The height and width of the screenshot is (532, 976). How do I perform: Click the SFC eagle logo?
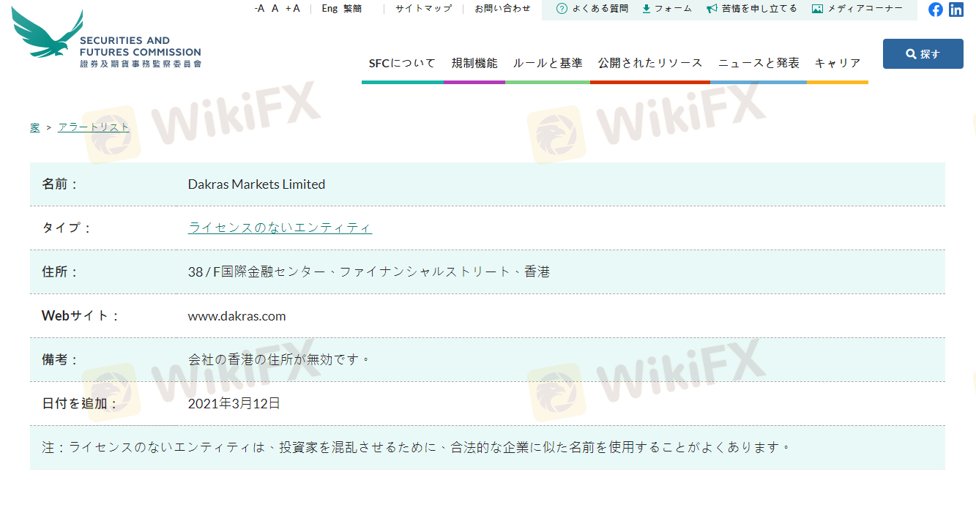(48, 34)
